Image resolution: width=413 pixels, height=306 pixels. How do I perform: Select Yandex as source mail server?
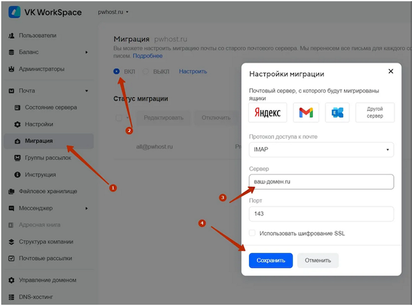pyautogui.click(x=267, y=113)
